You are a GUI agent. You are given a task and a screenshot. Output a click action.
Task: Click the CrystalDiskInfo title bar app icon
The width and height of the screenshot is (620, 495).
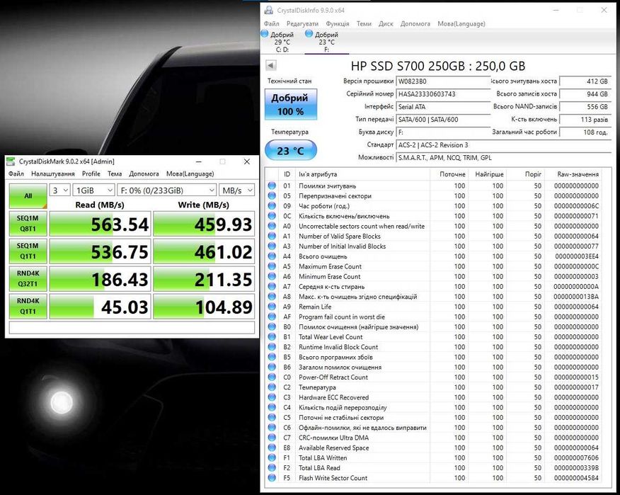click(269, 11)
